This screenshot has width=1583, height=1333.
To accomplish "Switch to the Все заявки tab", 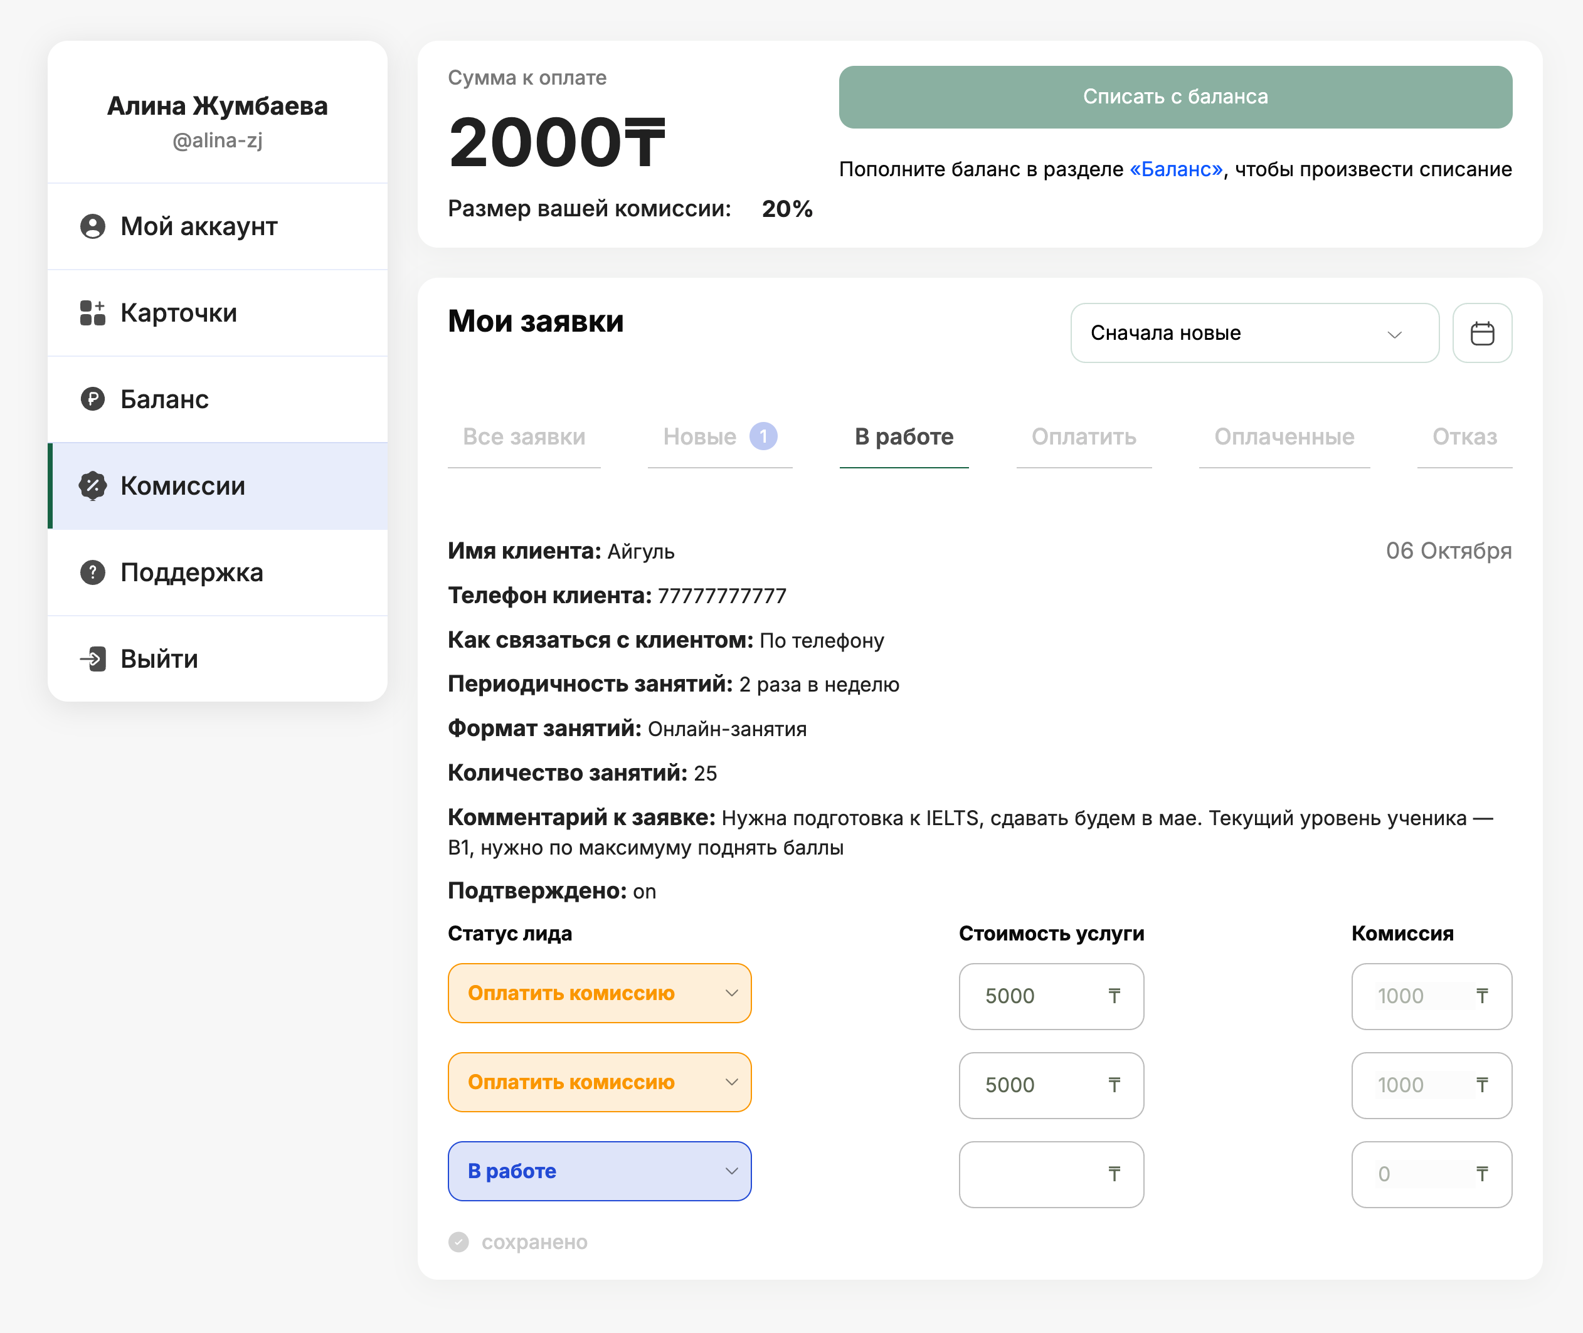I will tap(524, 437).
